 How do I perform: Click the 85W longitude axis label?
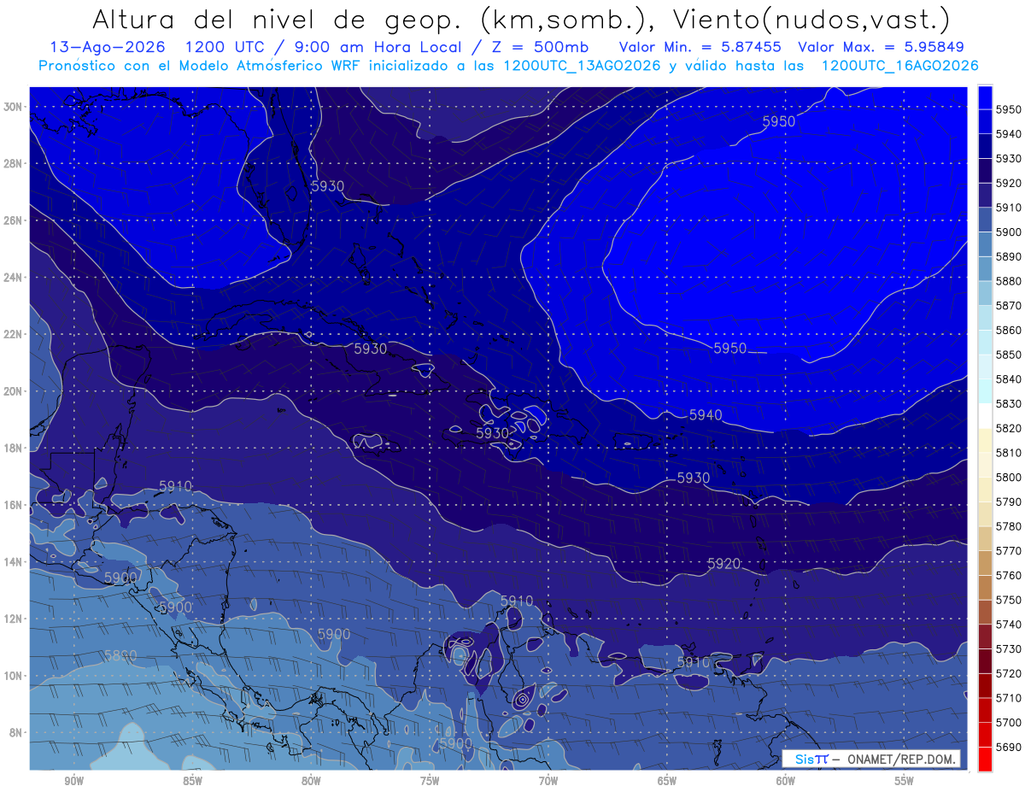[x=192, y=781]
